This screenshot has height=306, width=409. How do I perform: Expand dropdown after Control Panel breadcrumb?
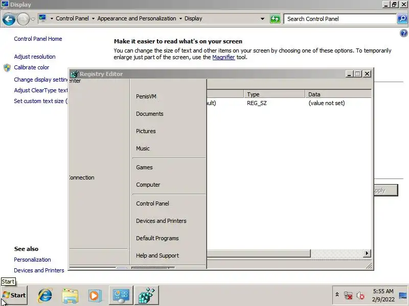93,19
